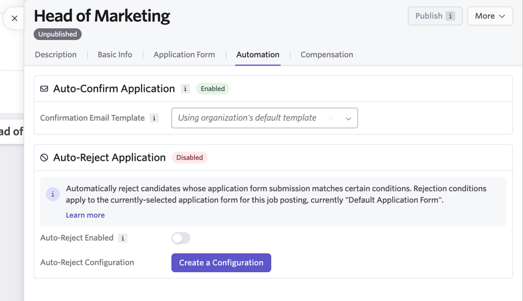Select the Automation tab

point(258,55)
